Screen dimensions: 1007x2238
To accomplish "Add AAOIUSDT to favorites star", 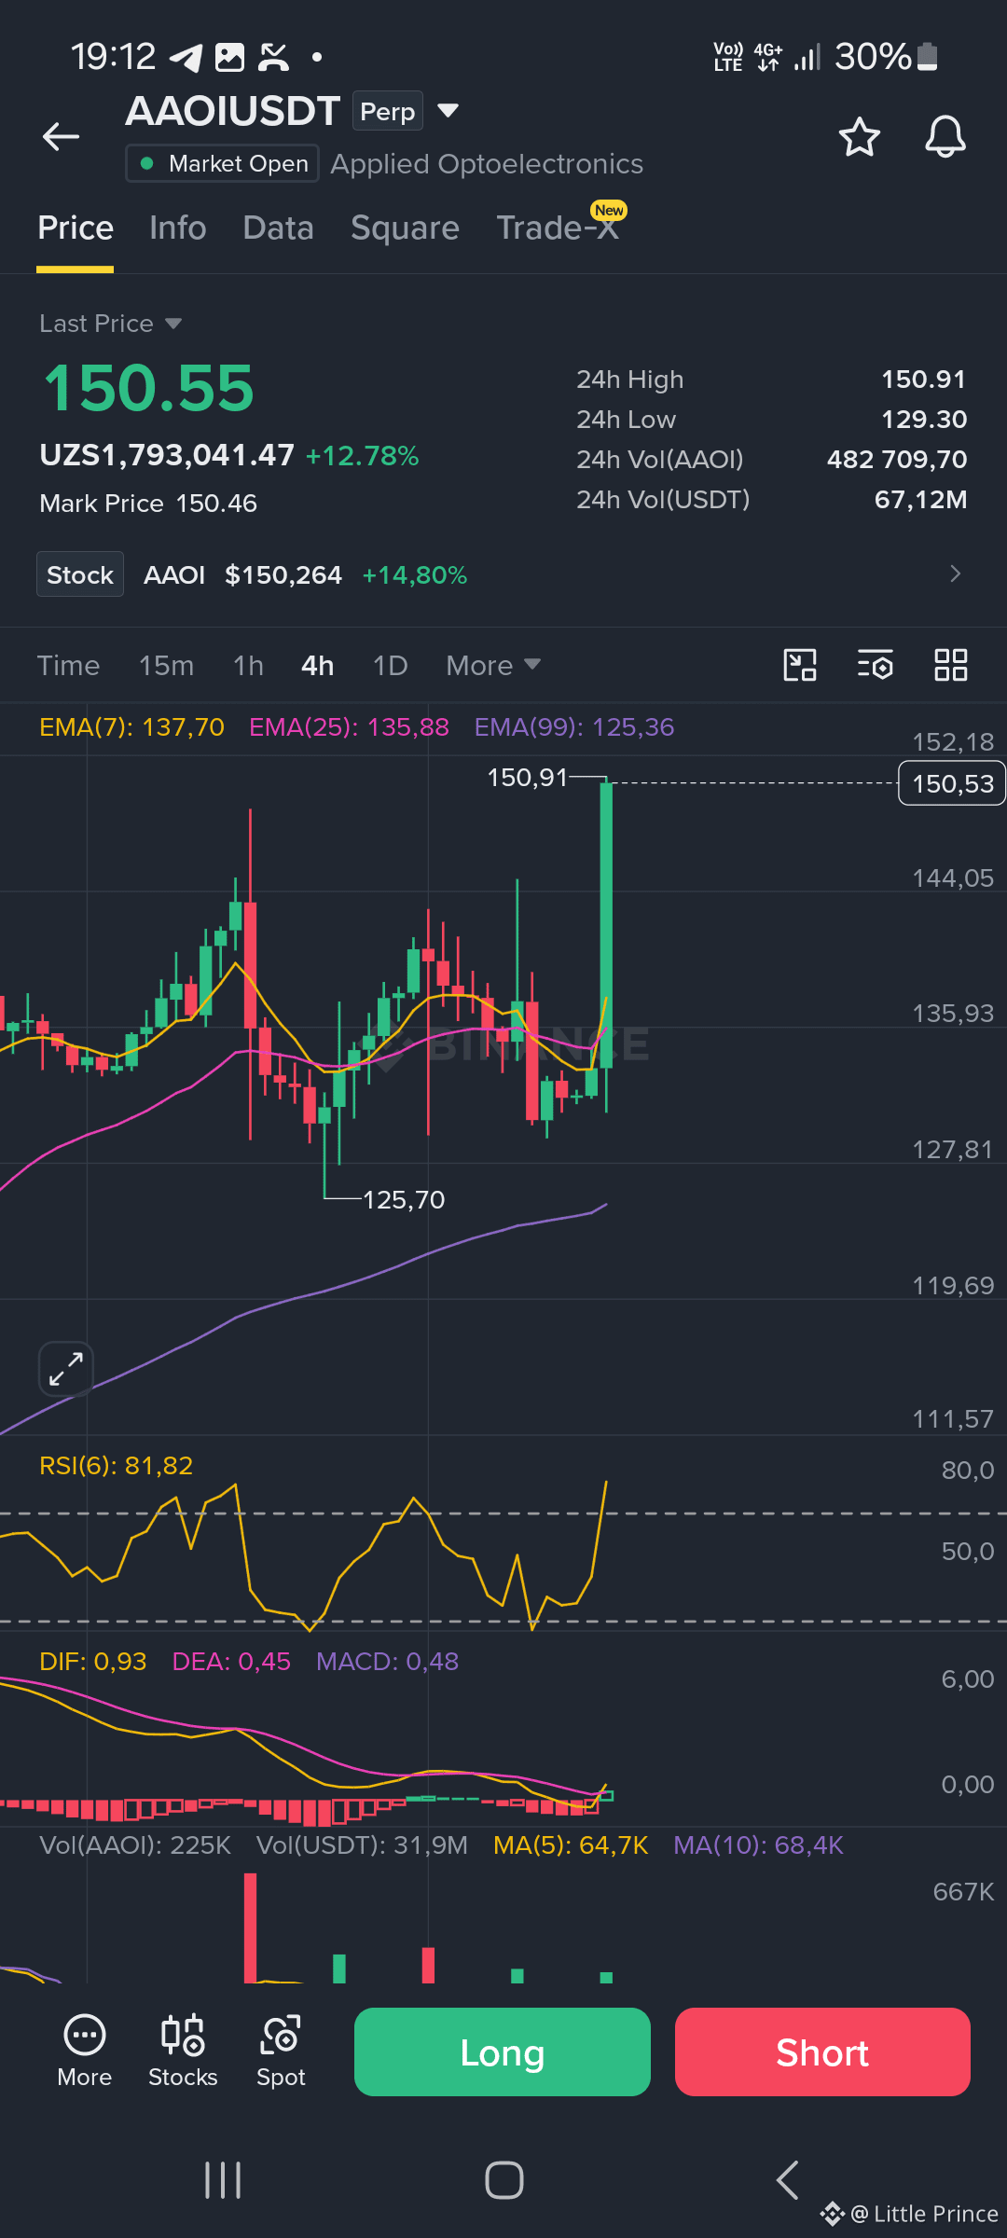I will (859, 137).
